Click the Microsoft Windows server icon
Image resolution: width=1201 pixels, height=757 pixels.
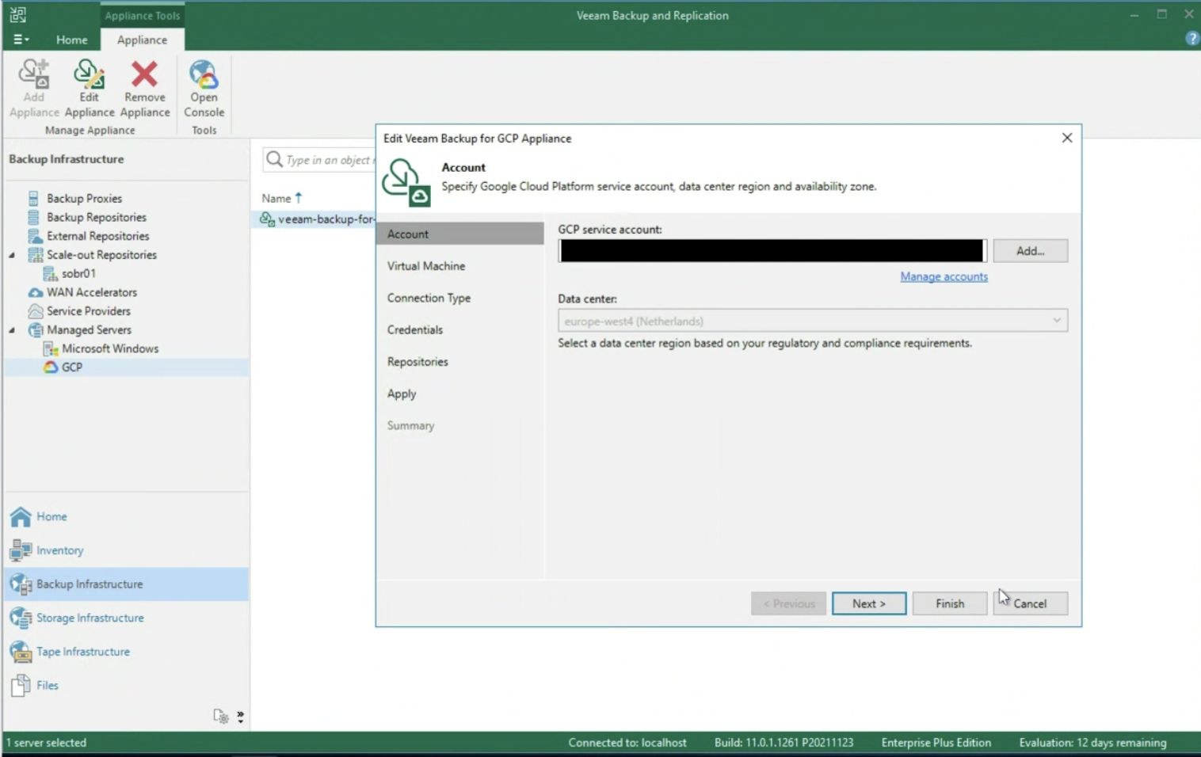(51, 349)
